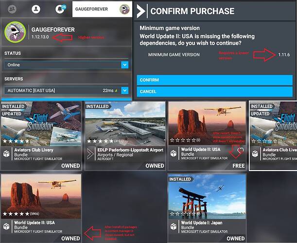Viewport: 297px width, 243px height.
Task: Open the white-bordered Aviators Club Livery thumbnail
Action: (x=273, y=123)
